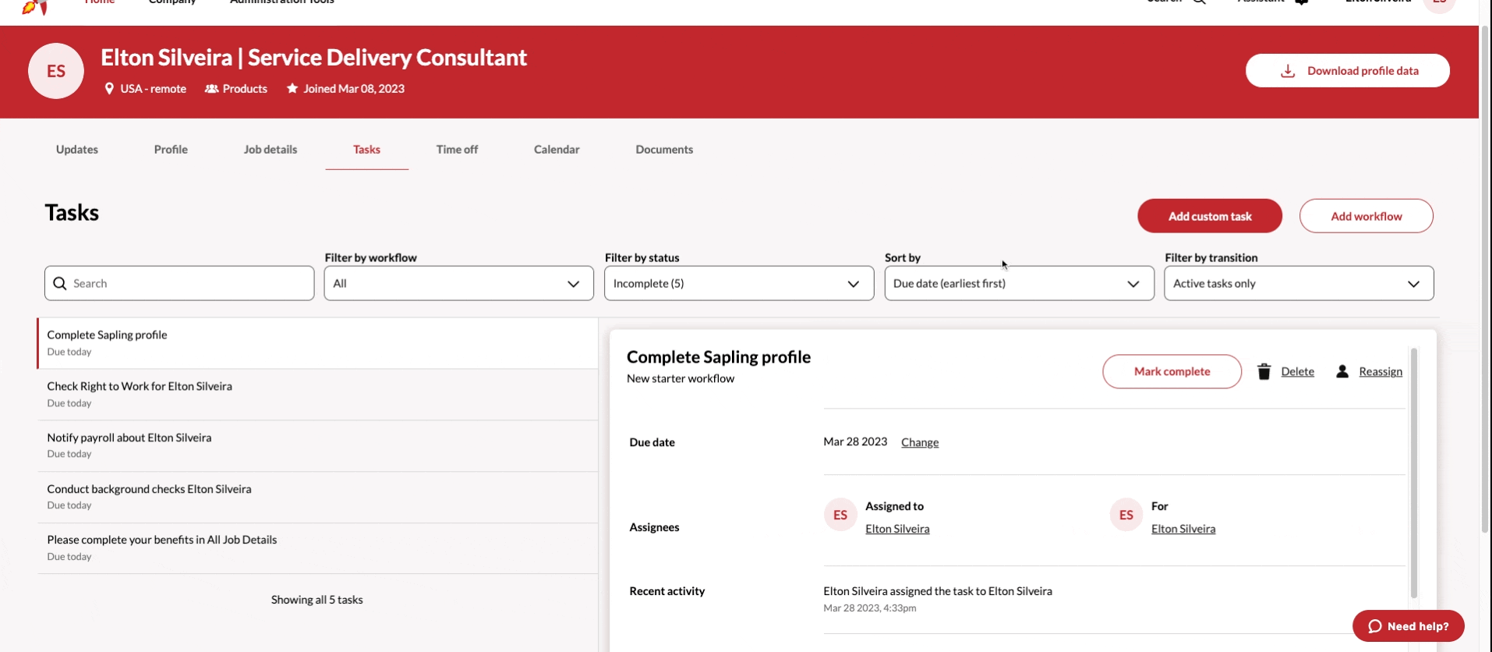The width and height of the screenshot is (1492, 652).
Task: Click the trash icon beside Delete
Action: [1264, 372]
